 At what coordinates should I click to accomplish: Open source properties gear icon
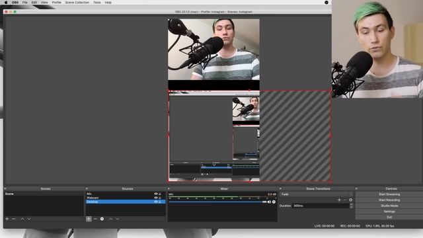pyautogui.click(x=102, y=219)
